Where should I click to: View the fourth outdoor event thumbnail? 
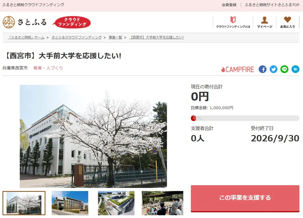point(163,203)
